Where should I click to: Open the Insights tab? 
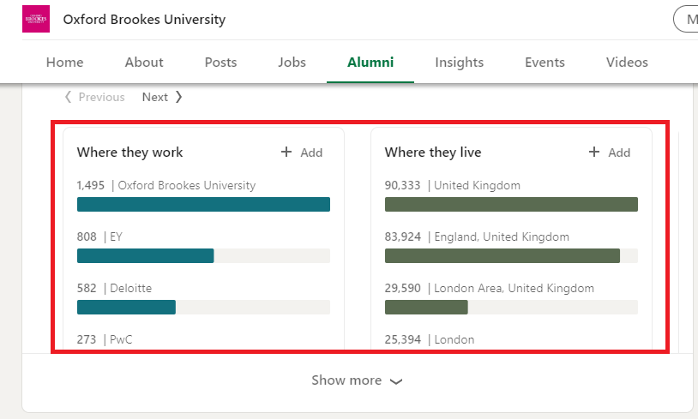pyautogui.click(x=459, y=63)
